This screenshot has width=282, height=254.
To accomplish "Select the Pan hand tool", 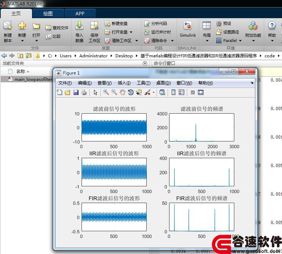I will pos(122,93).
